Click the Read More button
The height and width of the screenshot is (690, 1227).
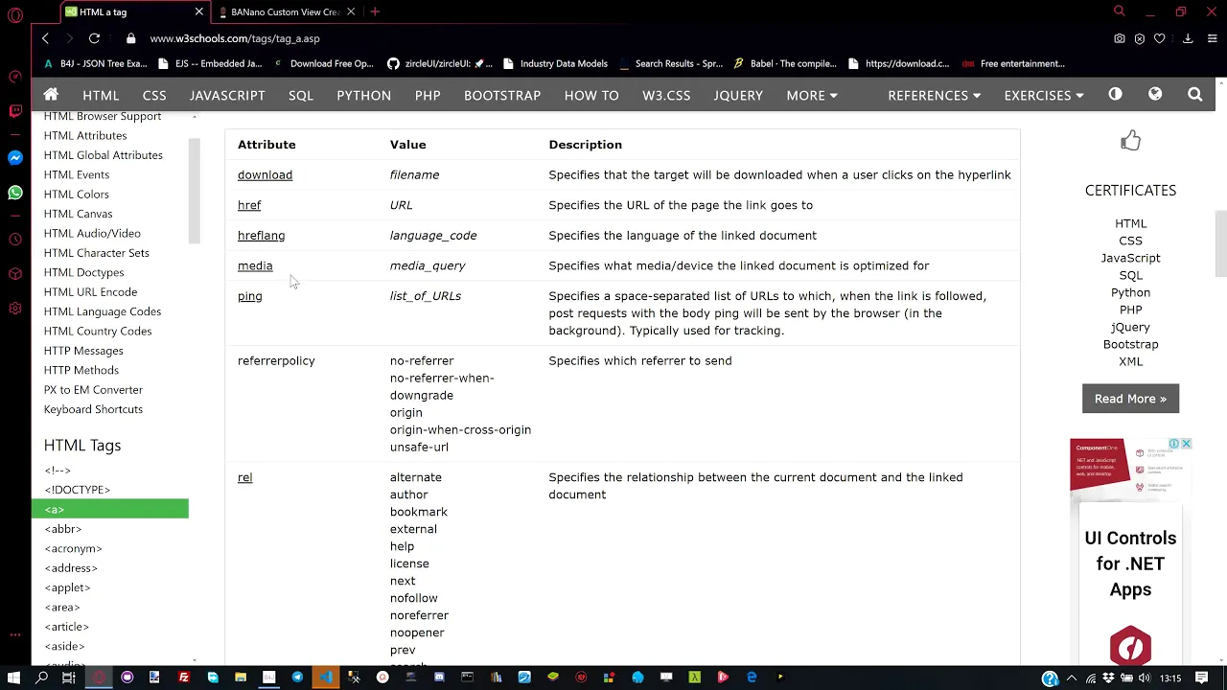(1130, 399)
